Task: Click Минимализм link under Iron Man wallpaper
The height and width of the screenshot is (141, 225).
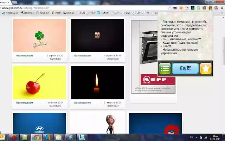Action: 82,56
